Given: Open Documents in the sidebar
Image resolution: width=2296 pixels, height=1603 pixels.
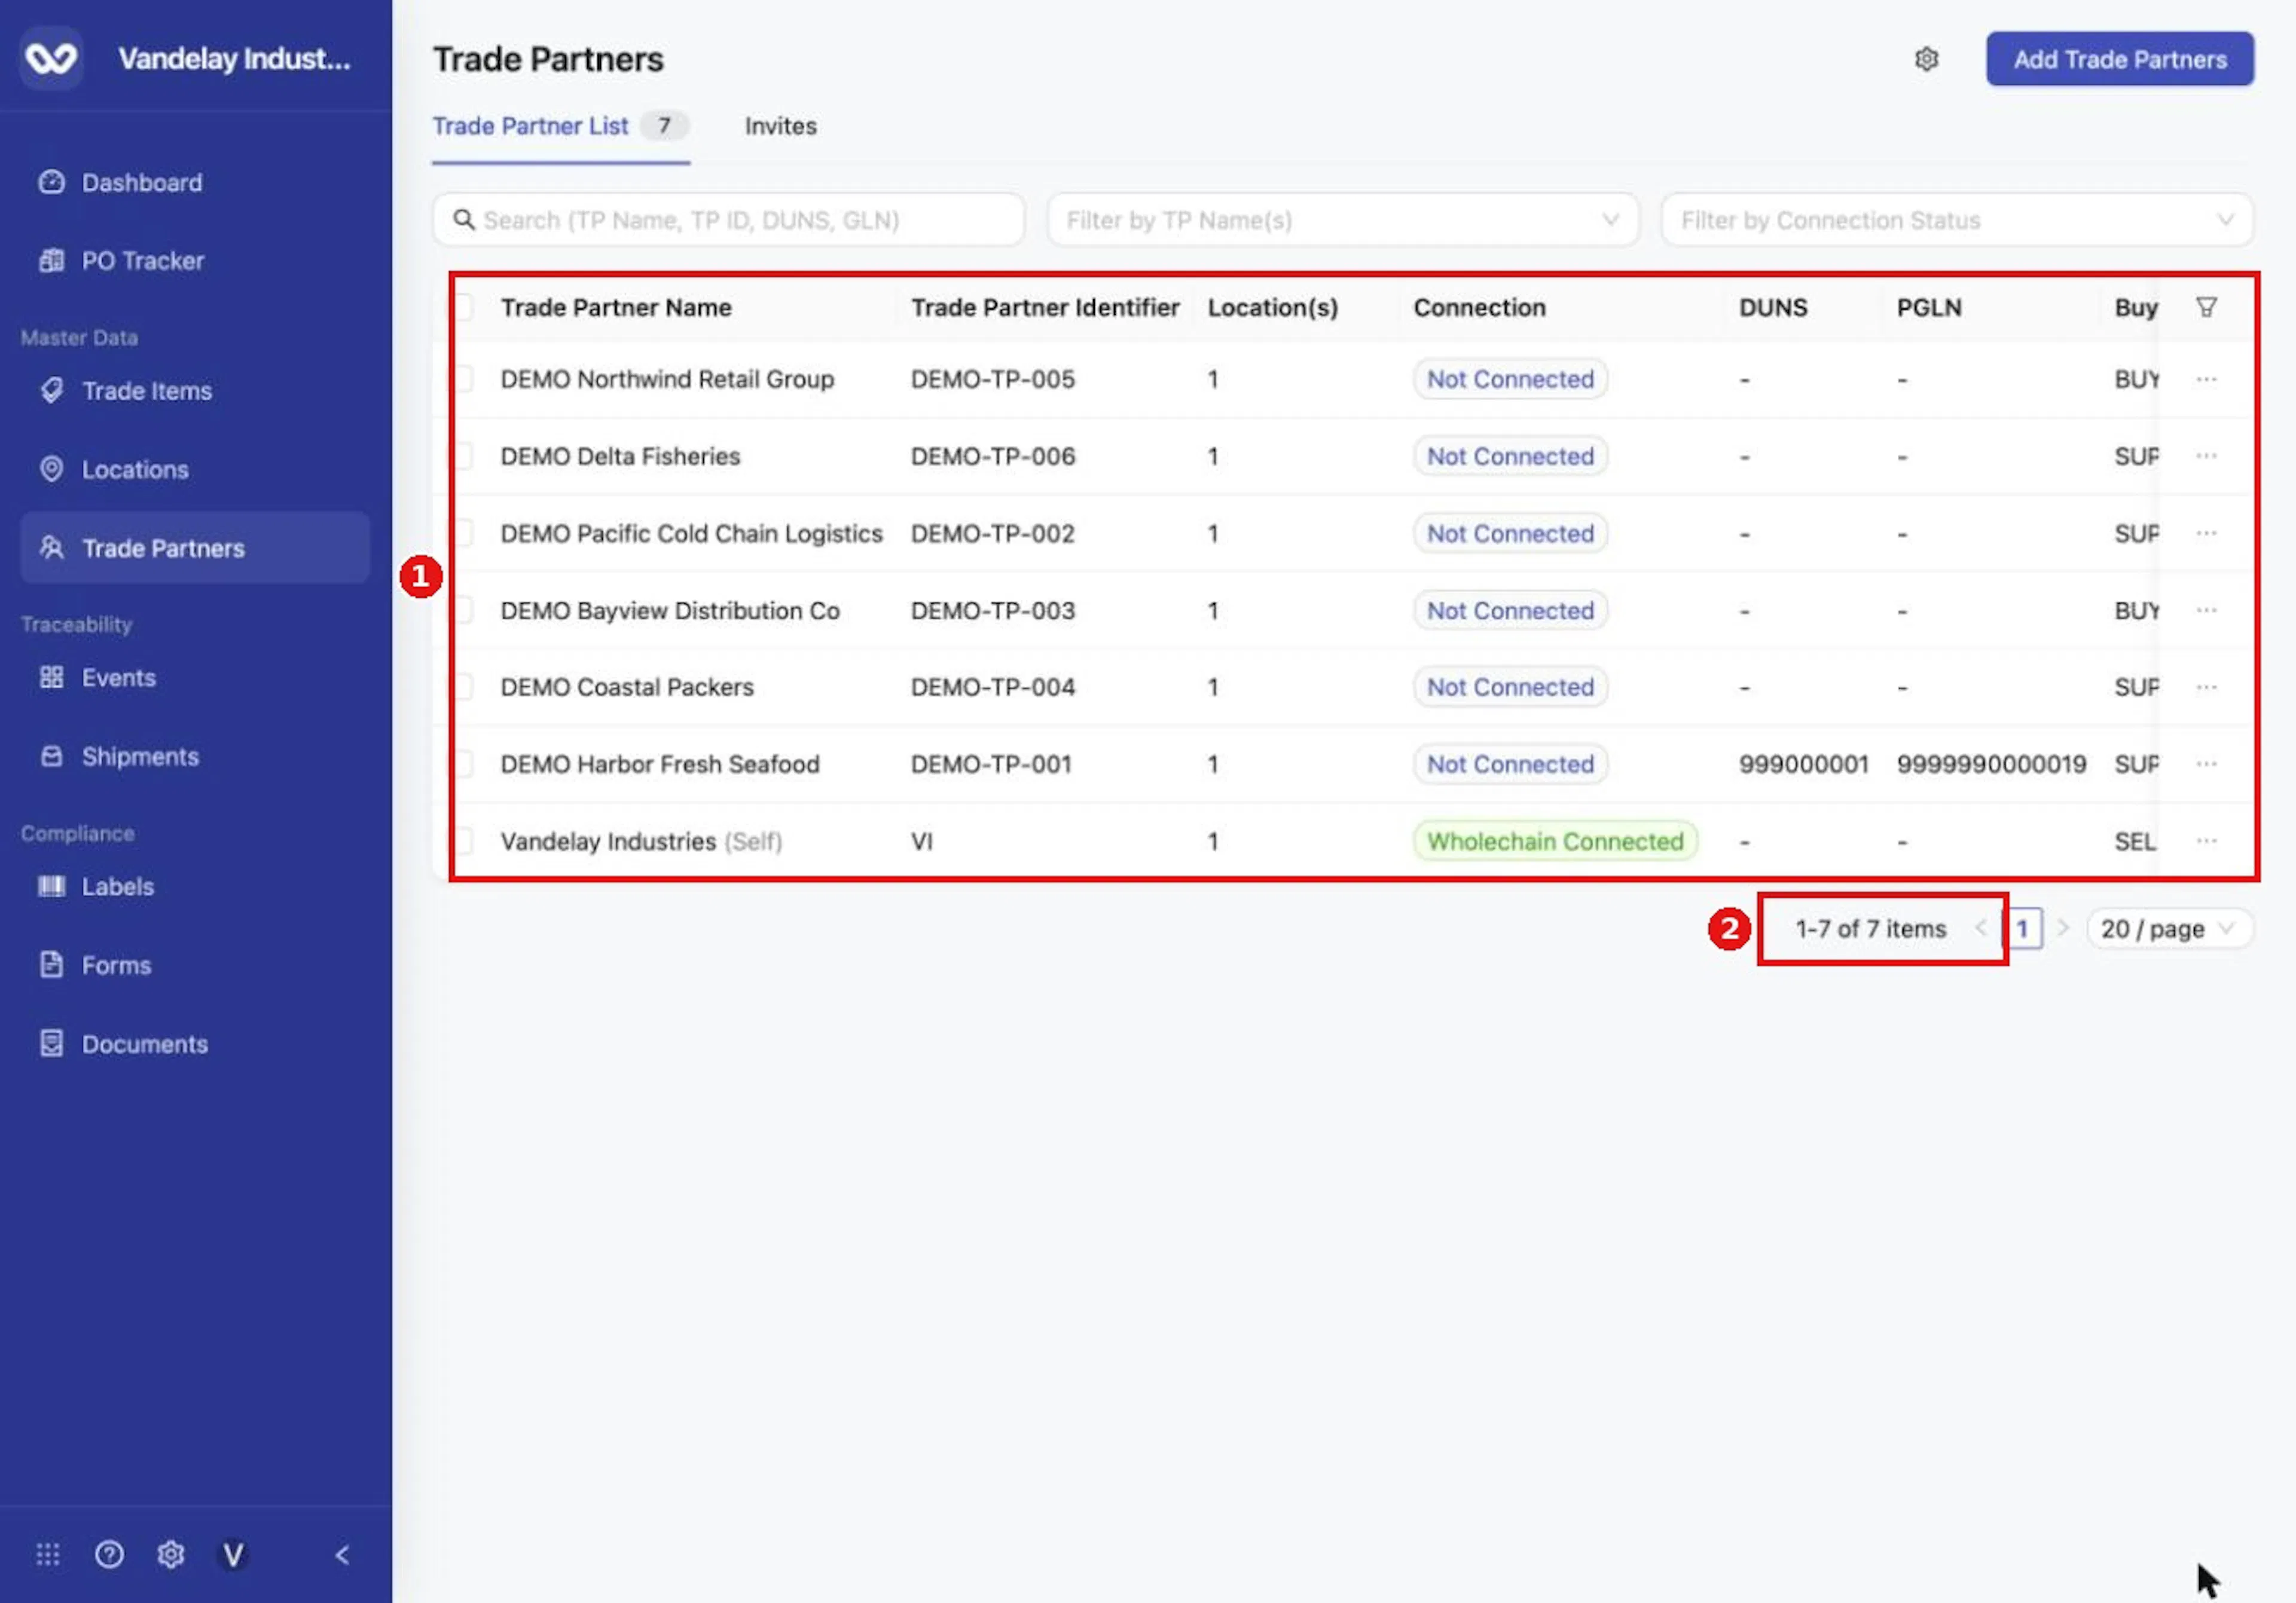Looking at the screenshot, I should pyautogui.click(x=144, y=1044).
